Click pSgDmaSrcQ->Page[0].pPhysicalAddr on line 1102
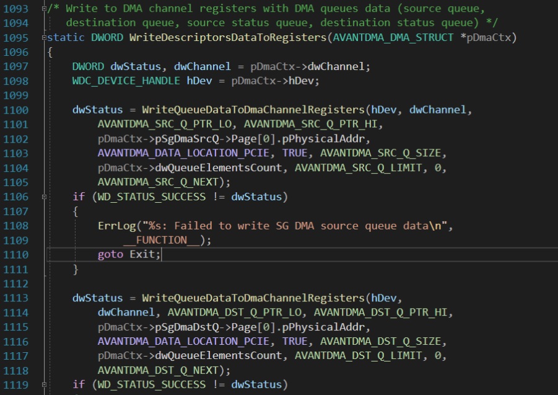This screenshot has width=558, height=395. [259, 139]
